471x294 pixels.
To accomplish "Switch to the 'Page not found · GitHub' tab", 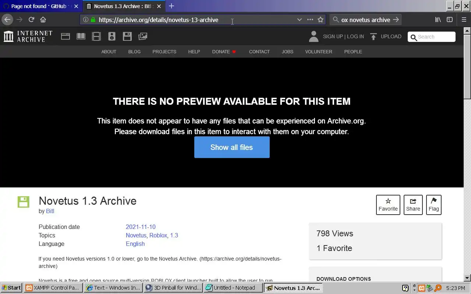I will click(38, 6).
